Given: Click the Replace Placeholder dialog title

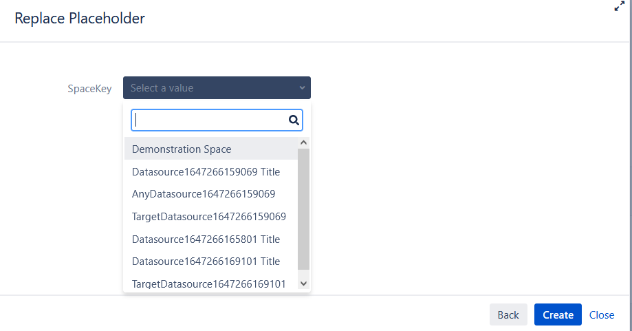Looking at the screenshot, I should click(x=80, y=19).
